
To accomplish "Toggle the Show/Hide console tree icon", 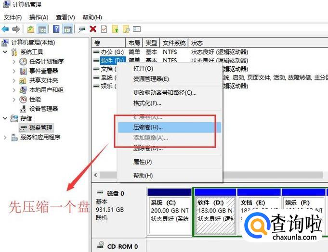I will click(x=42, y=29).
